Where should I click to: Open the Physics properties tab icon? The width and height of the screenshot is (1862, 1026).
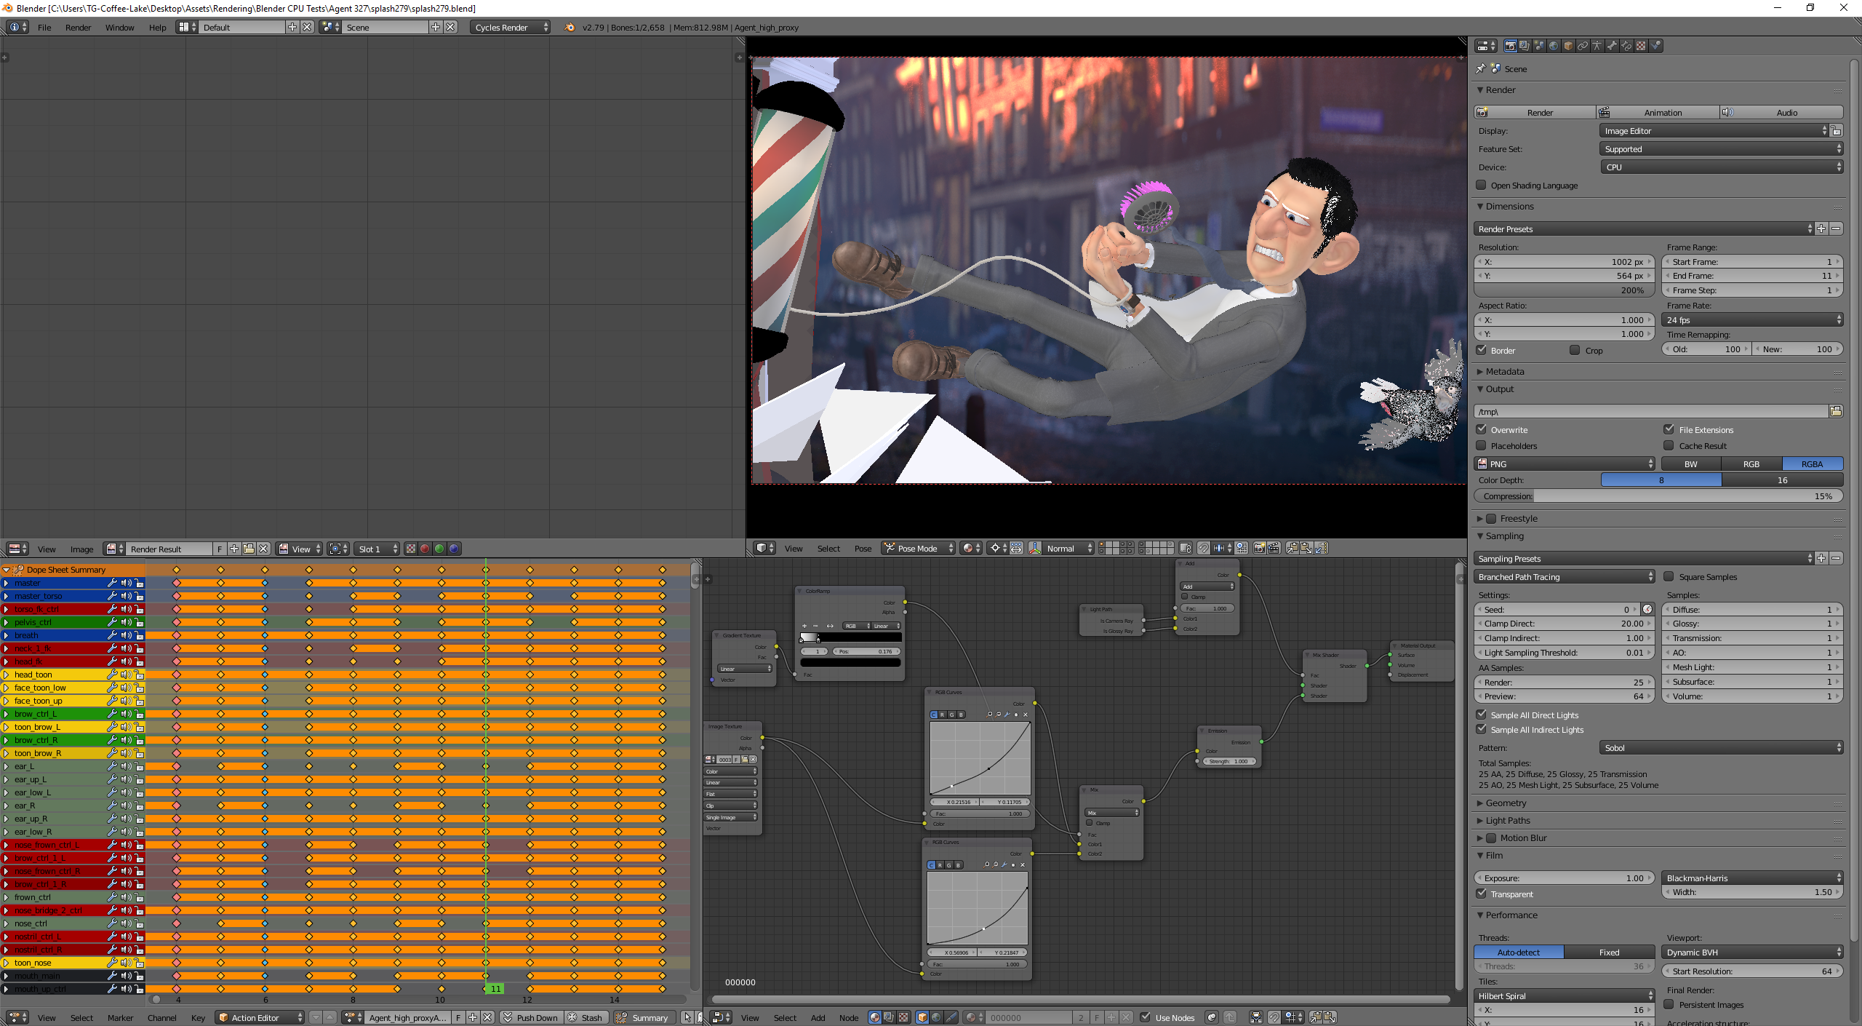click(1655, 46)
